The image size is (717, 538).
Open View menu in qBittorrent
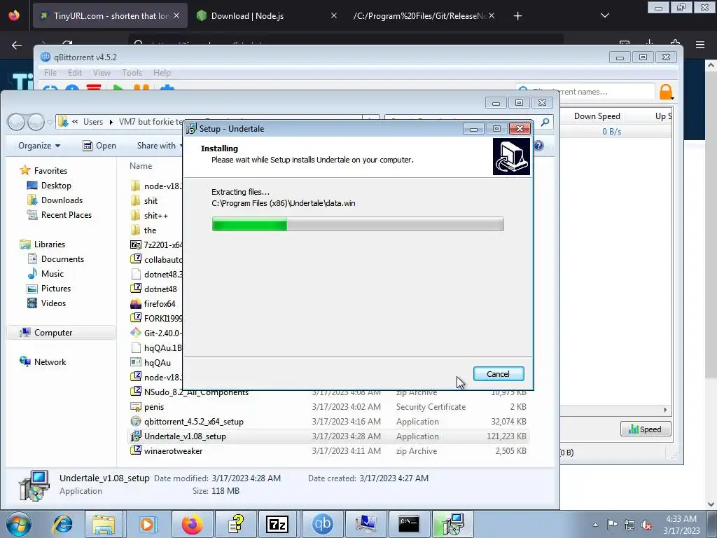tap(102, 72)
